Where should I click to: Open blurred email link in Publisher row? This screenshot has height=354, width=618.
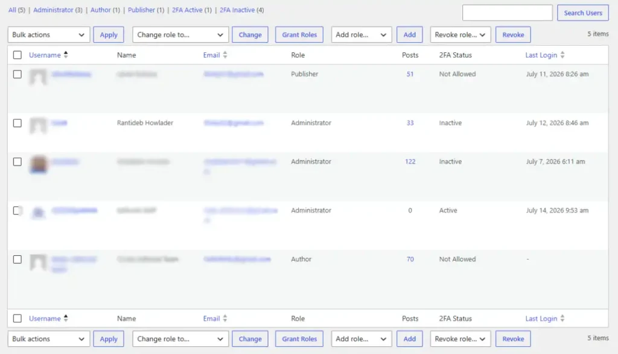coord(234,74)
